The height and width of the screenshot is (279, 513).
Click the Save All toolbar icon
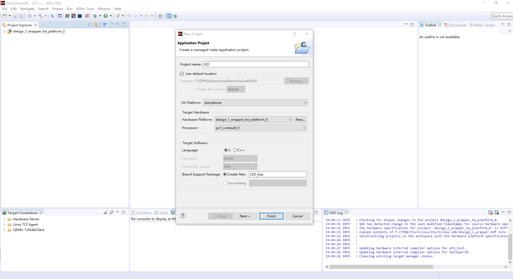[21, 16]
